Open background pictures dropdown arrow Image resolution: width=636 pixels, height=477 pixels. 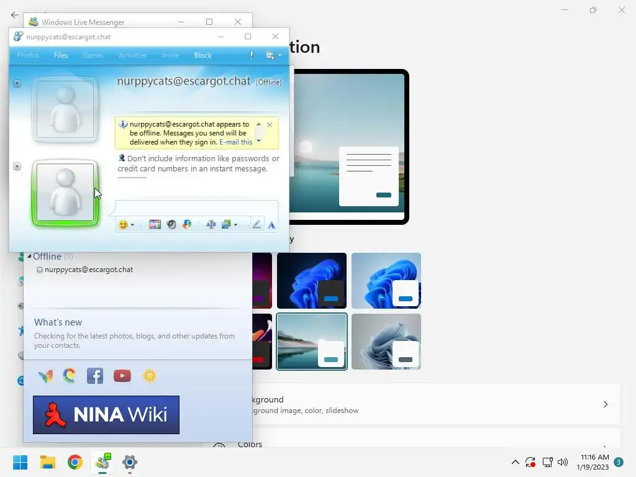click(x=235, y=225)
